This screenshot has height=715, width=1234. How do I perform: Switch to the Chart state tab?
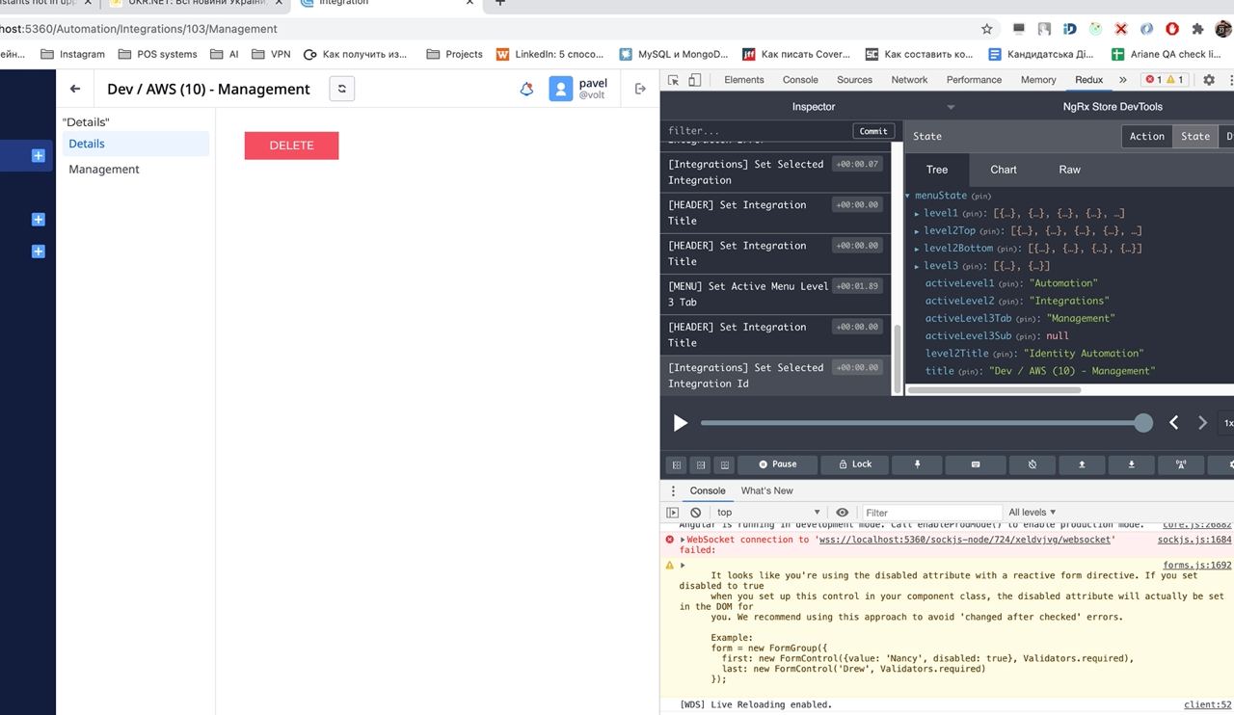(x=1003, y=170)
